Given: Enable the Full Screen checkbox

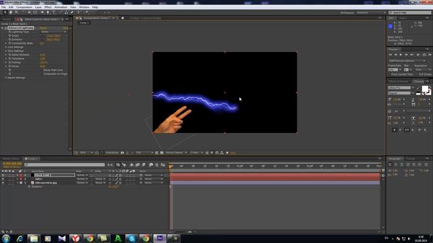Looking at the screenshot, I should (x=417, y=74).
